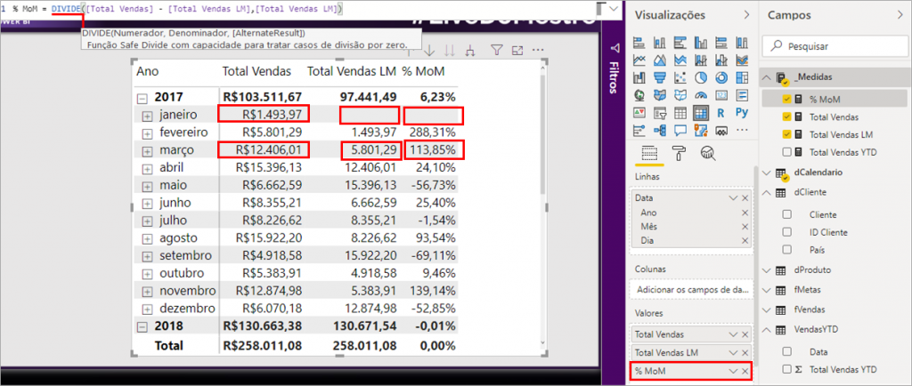912x386 pixels.
Task: Uncheck the % MoM measure
Action: tap(786, 100)
